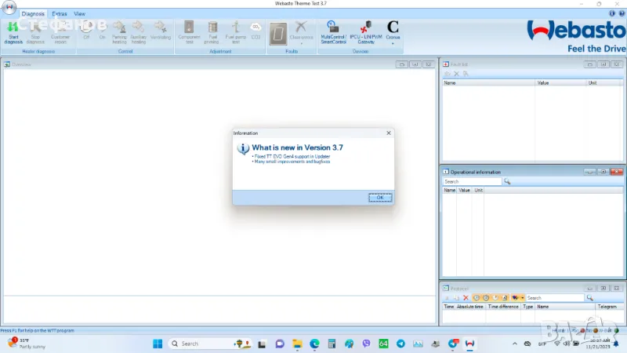Toggle first clock icon in Protocol toolbar
This screenshot has width=627, height=353.
(x=477, y=298)
